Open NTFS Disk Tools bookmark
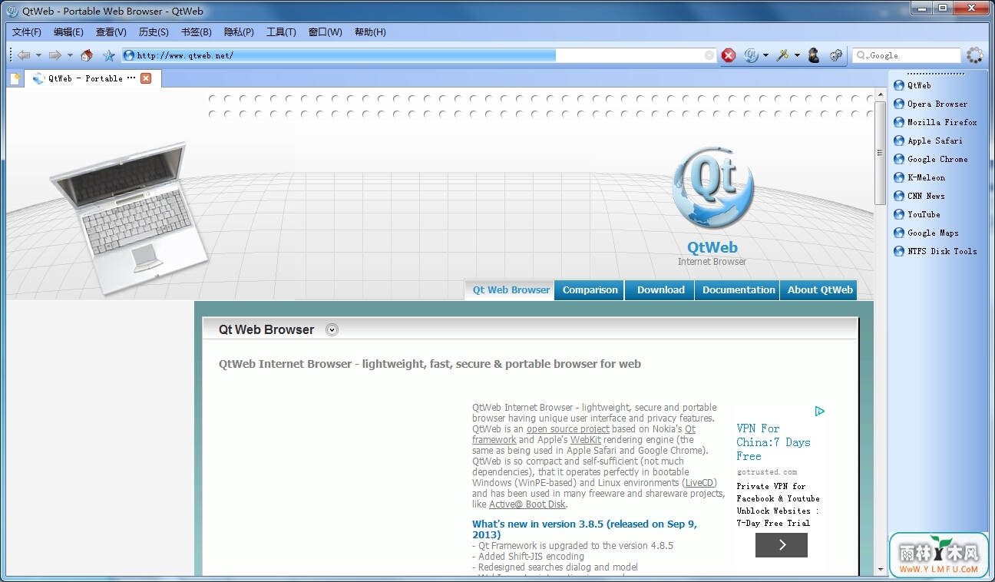This screenshot has width=995, height=582. [x=936, y=251]
